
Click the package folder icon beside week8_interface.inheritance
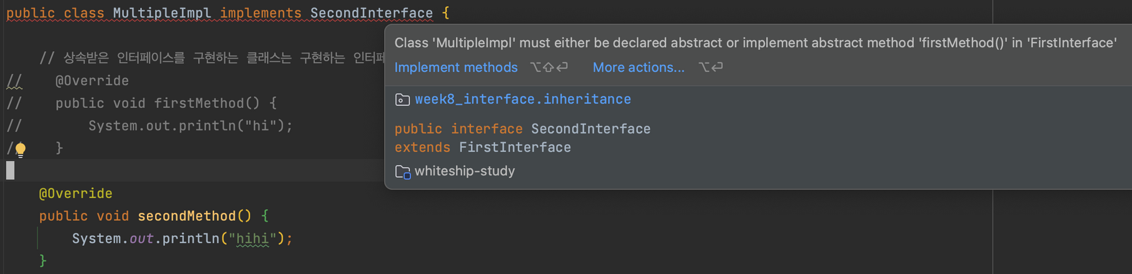pos(402,100)
